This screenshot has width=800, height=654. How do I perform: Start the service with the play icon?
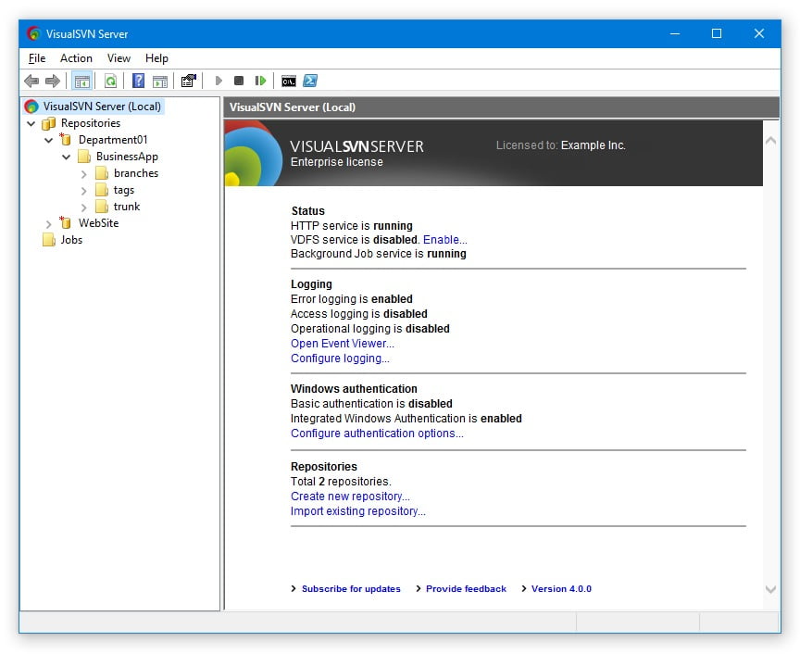coord(219,81)
